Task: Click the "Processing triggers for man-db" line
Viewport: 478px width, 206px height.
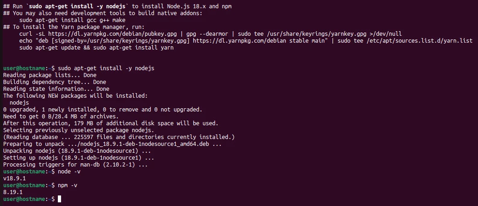Action: pos(75,164)
